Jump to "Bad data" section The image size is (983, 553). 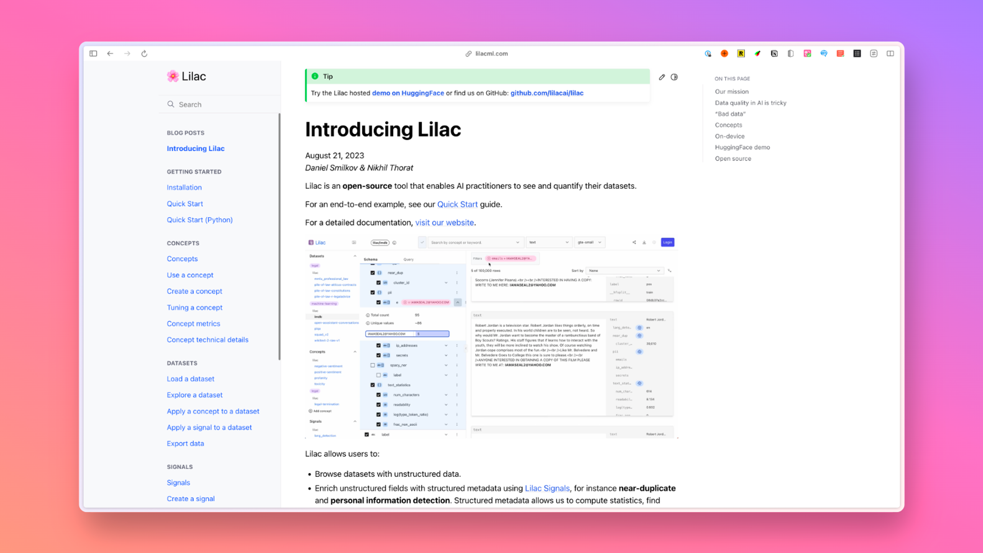point(730,114)
